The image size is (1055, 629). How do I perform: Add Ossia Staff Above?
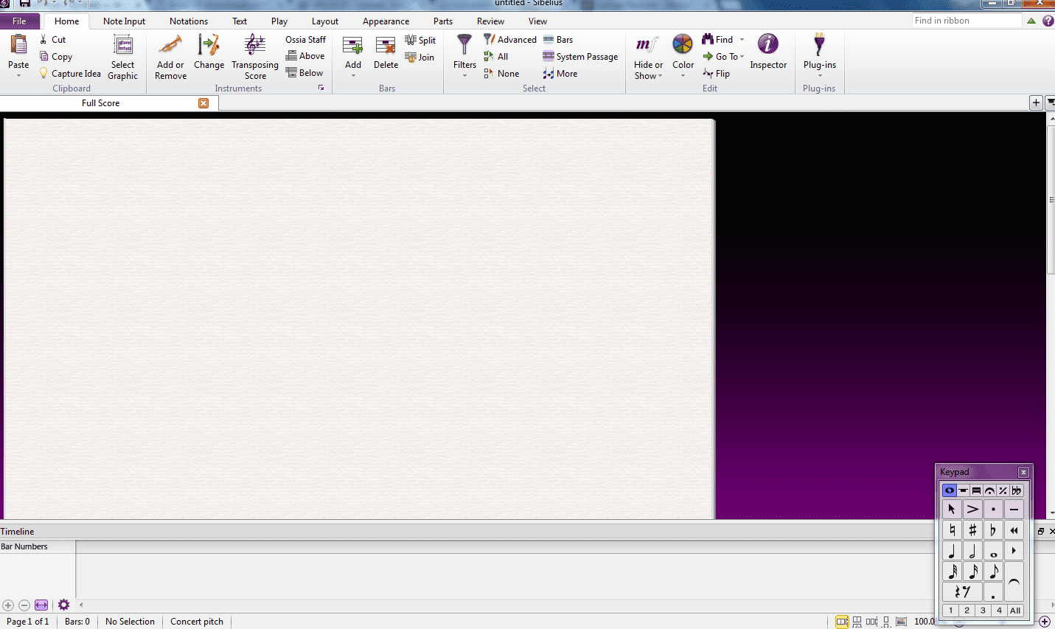click(305, 56)
